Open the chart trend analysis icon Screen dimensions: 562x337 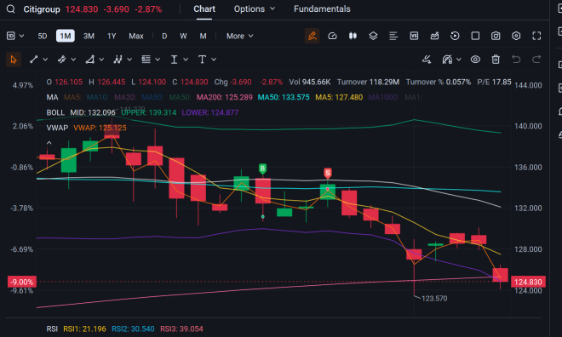[434, 36]
